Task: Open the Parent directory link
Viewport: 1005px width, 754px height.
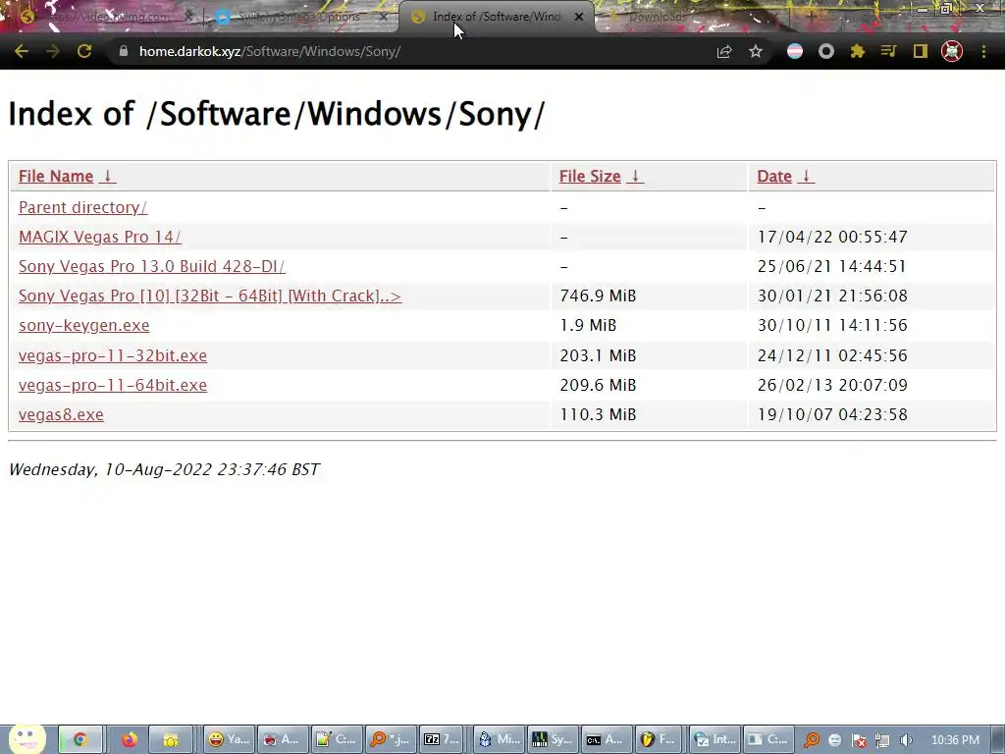Action: (82, 207)
